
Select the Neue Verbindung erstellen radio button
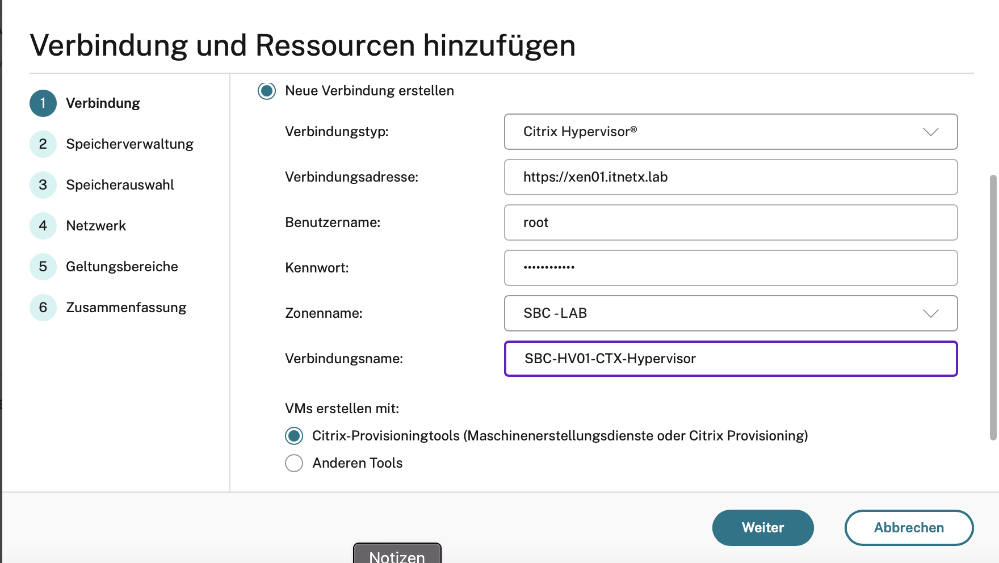(267, 91)
